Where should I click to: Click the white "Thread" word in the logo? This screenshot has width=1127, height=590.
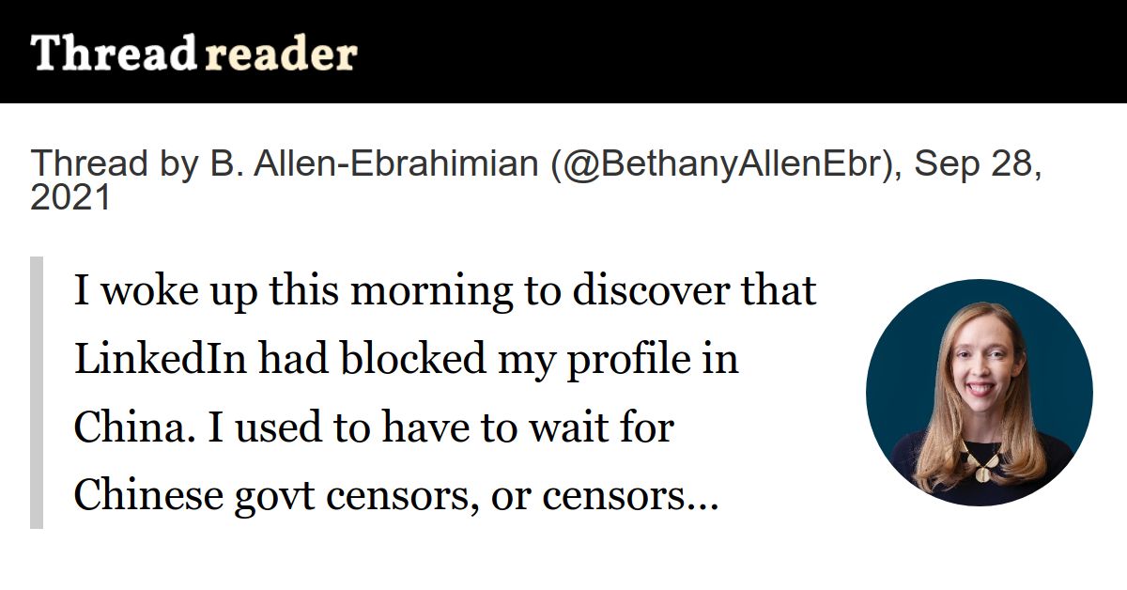pyautogui.click(x=113, y=54)
